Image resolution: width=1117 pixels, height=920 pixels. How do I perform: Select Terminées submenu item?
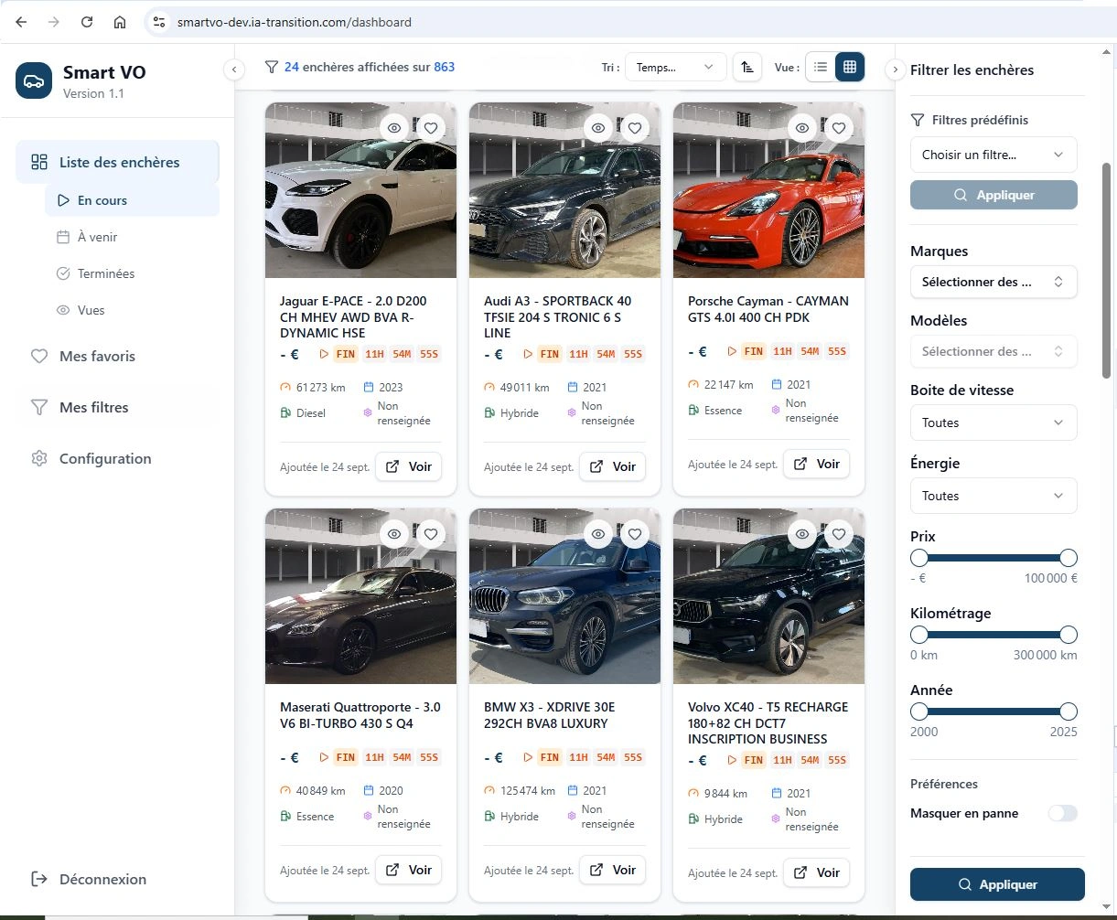[132, 273]
